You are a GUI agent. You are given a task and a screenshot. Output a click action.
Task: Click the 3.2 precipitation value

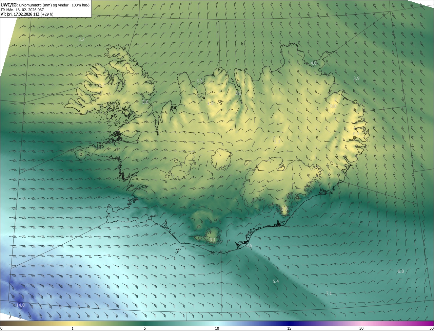coord(81,40)
